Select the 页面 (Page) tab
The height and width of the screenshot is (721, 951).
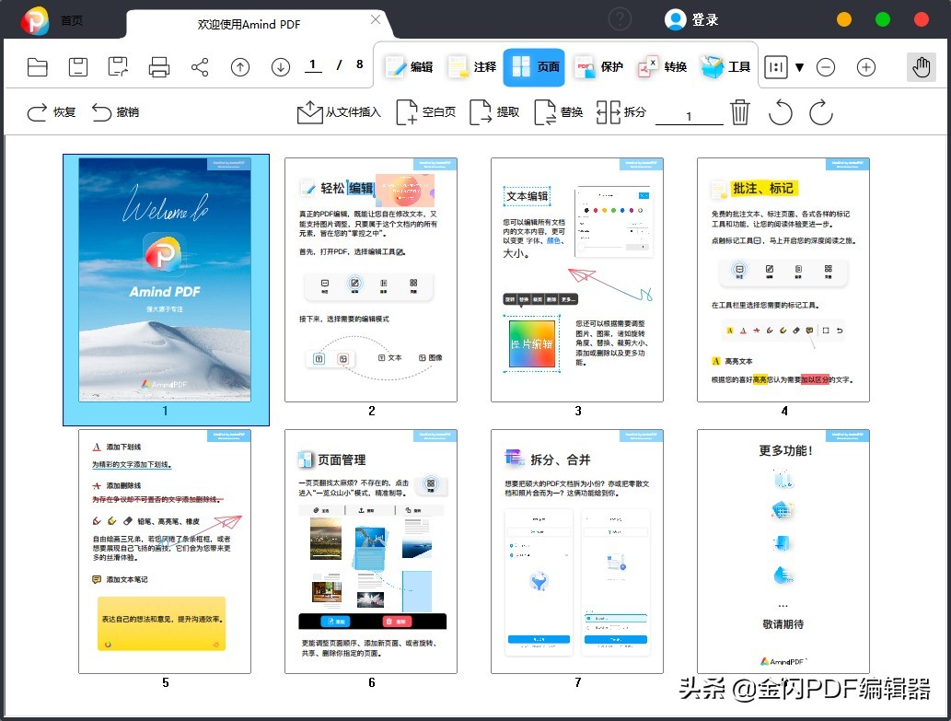[534, 66]
